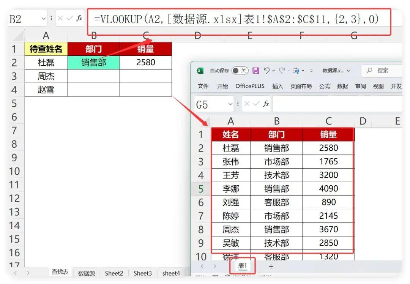
Task: Open the 公式 ribbon tab
Action: pyautogui.click(x=324, y=86)
